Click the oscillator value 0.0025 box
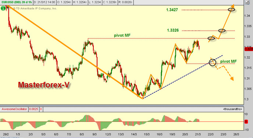253x138 pixels. point(33,109)
